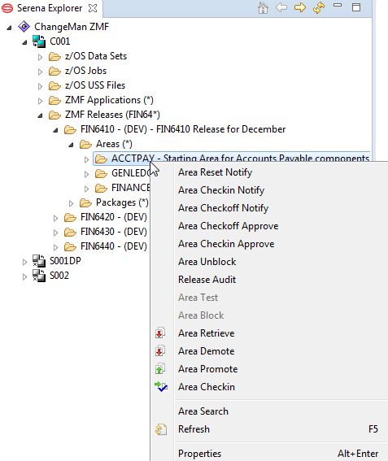Choose Area Checkin Approve menu entry
Image resolution: width=388 pixels, height=461 pixels.
226,244
